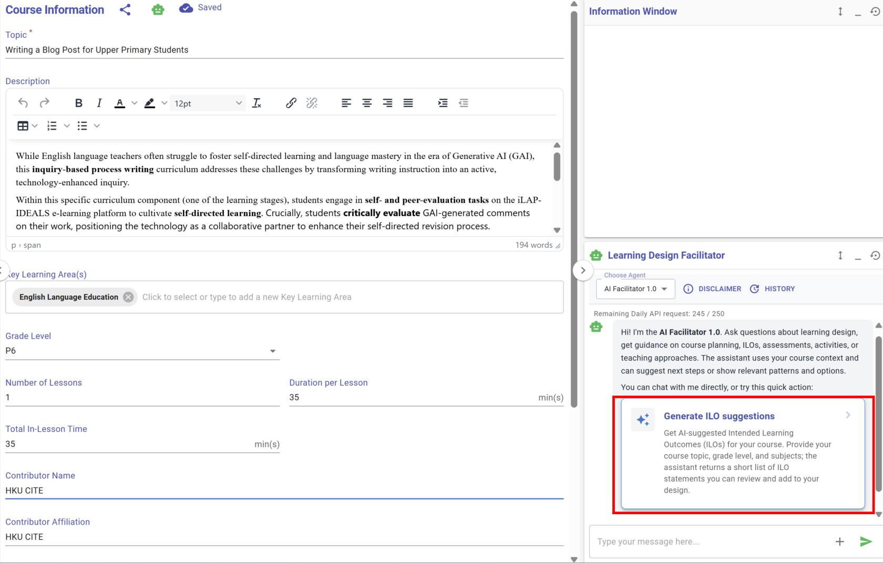Click the description editor scrollbar thumb
This screenshot has width=883, height=563.
[557, 166]
